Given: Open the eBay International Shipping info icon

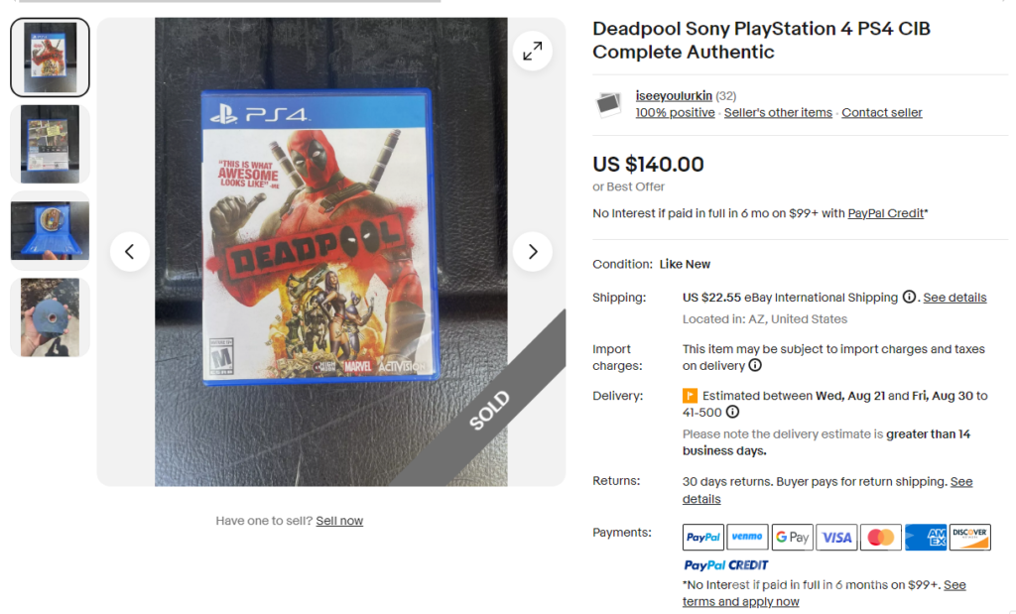Looking at the screenshot, I should click(x=909, y=298).
